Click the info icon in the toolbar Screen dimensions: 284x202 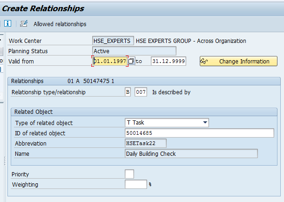click(7, 23)
